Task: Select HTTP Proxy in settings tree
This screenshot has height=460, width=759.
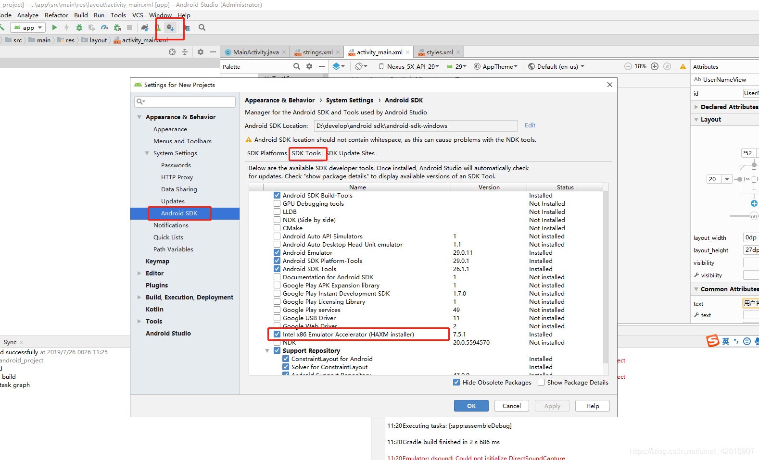Action: coord(177,177)
